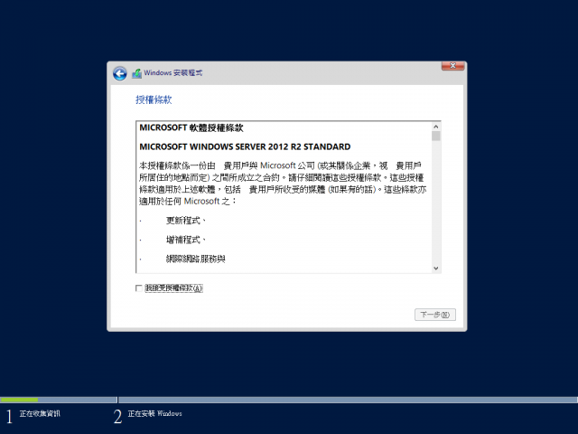Check the 我接受授權條款 checkbox
Viewport: 578px width, 434px height.
tap(139, 288)
